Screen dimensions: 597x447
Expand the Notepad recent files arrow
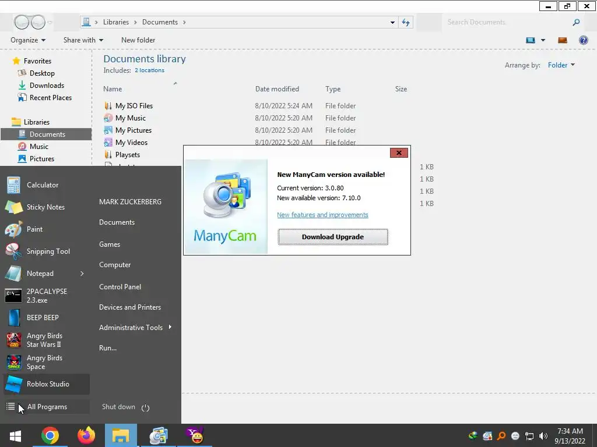[x=82, y=274]
